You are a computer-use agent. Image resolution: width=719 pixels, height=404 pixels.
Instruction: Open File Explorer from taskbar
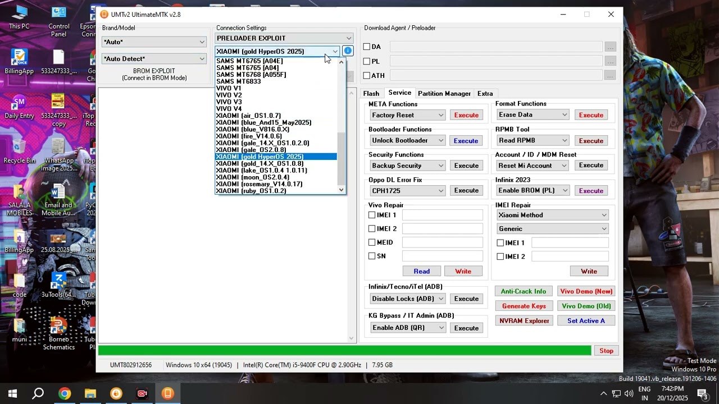(x=90, y=393)
